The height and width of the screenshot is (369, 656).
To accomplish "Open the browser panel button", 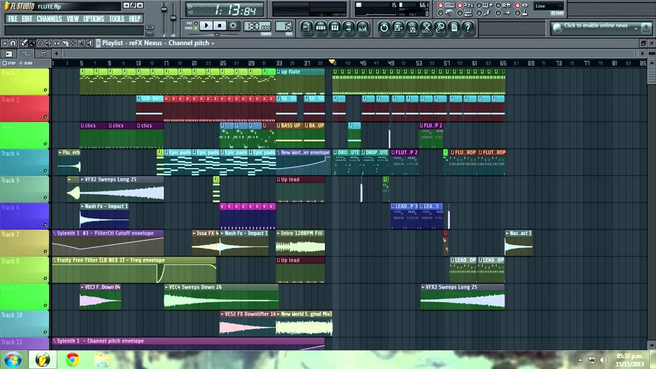I will tap(348, 28).
